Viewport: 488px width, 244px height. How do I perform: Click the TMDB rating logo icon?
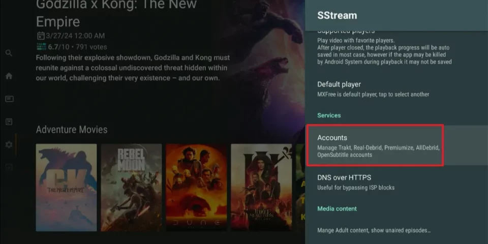pos(41,47)
